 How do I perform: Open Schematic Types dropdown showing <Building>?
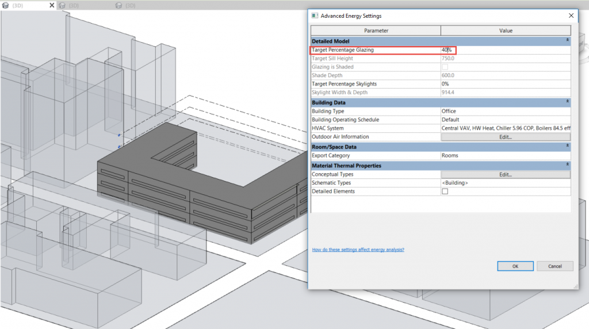pos(506,183)
